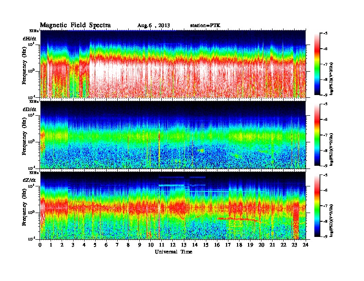
Task: Click hour tick label "2" on time axis
Action: point(62,245)
